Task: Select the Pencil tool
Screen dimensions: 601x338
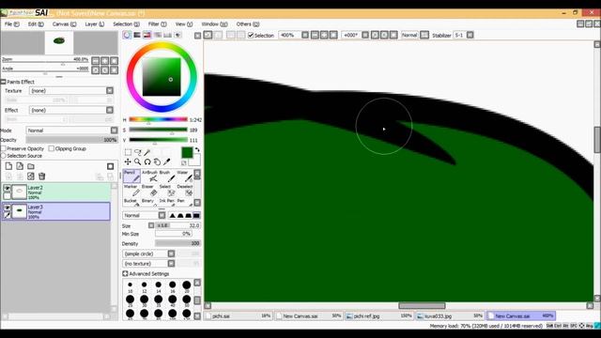Action: coord(131,176)
